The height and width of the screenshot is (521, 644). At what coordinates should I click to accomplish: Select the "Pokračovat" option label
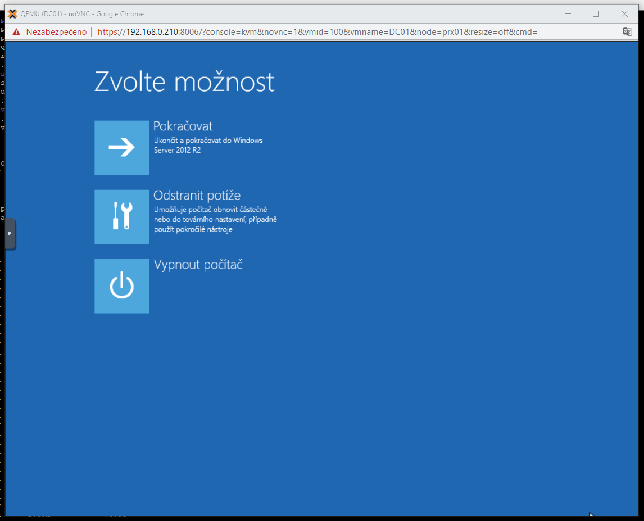(183, 126)
